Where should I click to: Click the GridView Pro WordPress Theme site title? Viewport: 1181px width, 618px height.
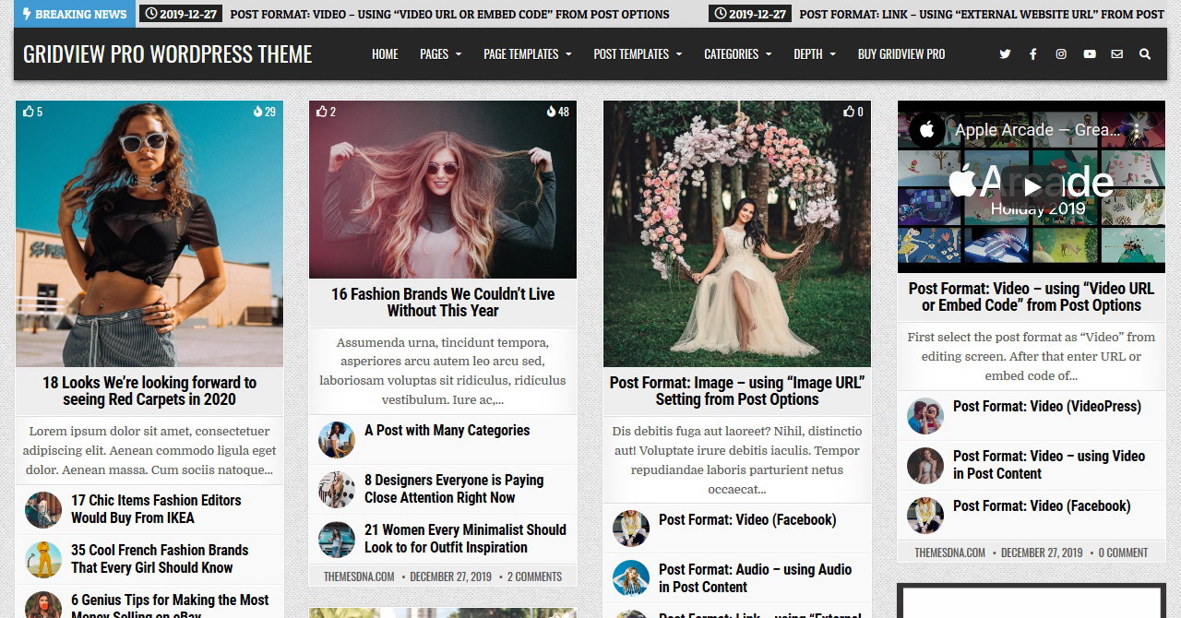pyautogui.click(x=168, y=54)
